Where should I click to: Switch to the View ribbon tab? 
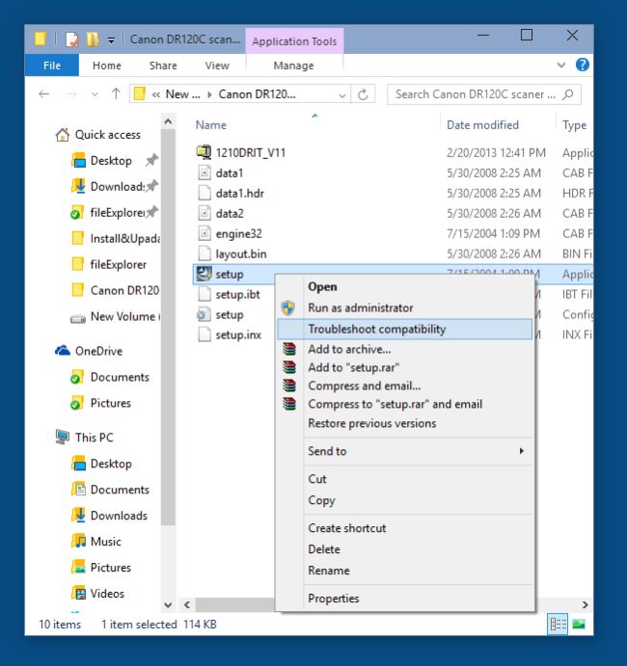[x=217, y=66]
